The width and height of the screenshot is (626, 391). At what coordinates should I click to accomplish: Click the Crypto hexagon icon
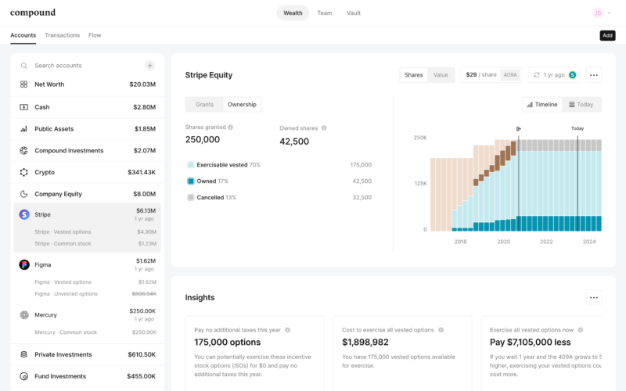(24, 172)
